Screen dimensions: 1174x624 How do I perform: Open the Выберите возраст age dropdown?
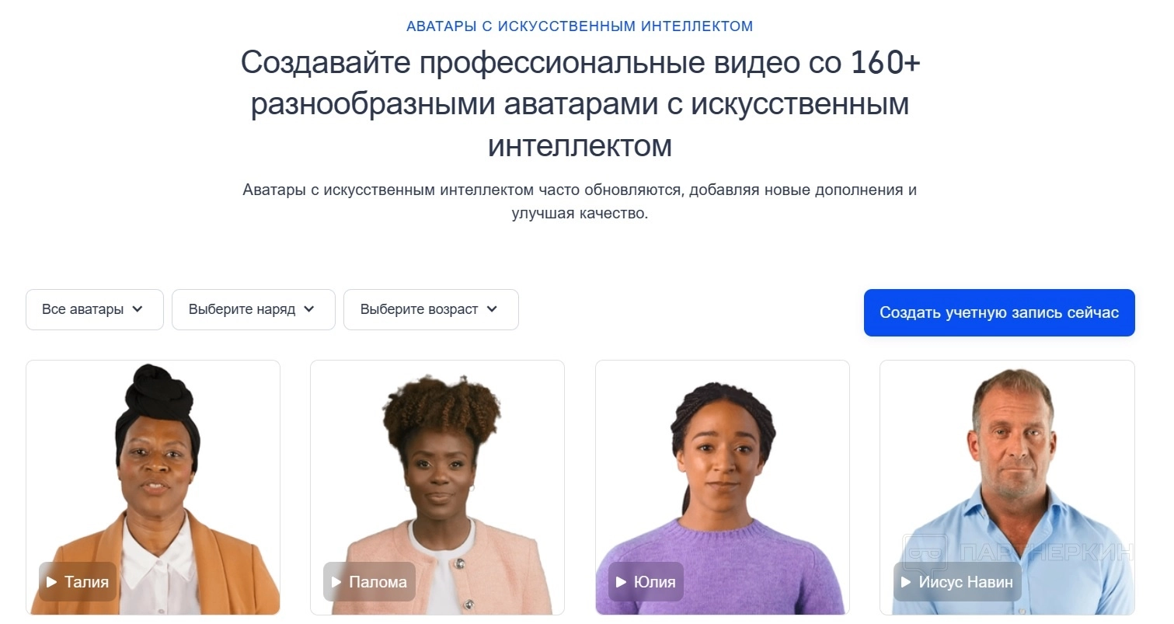tap(431, 309)
